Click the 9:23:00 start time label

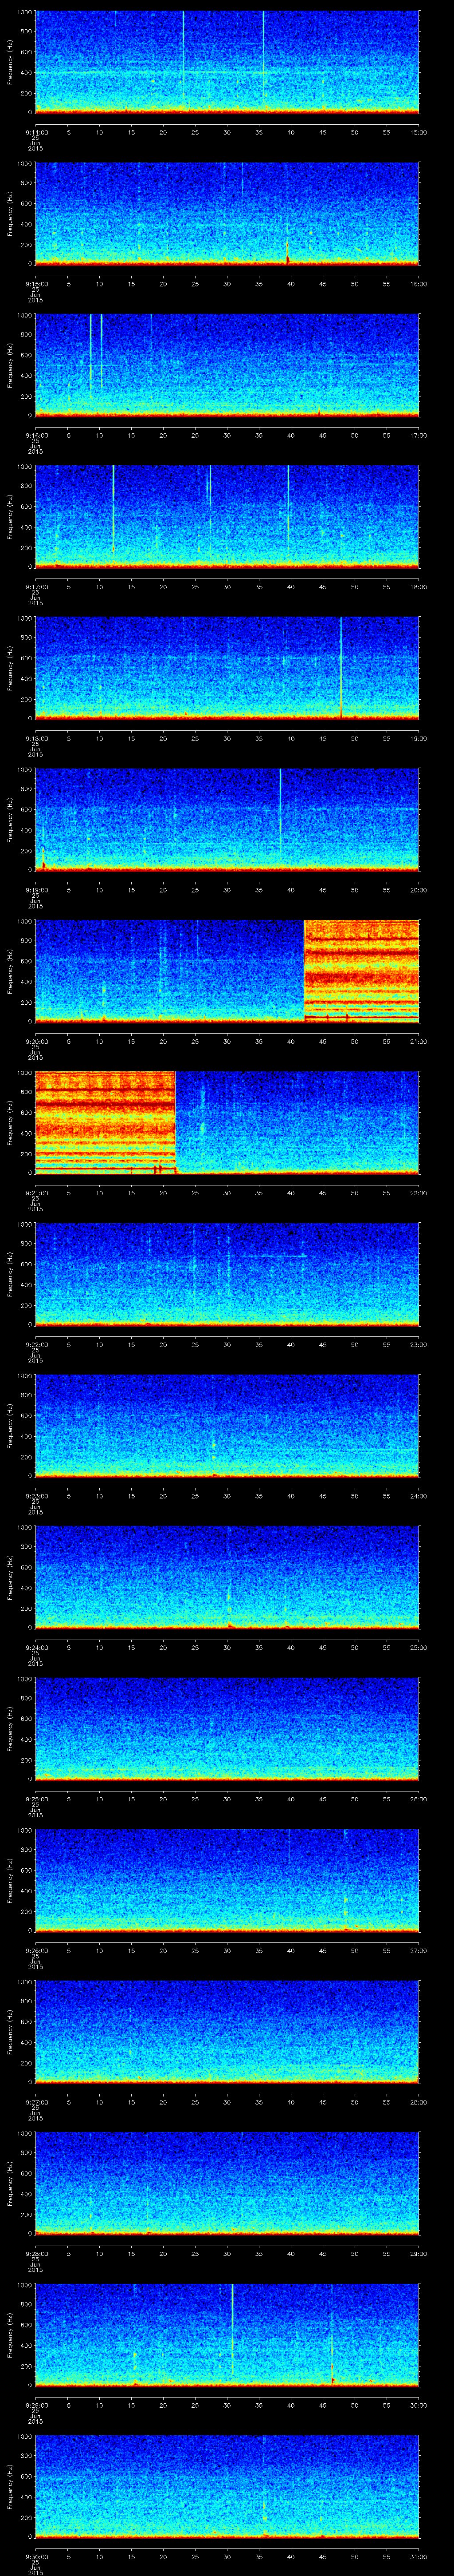click(36, 1495)
